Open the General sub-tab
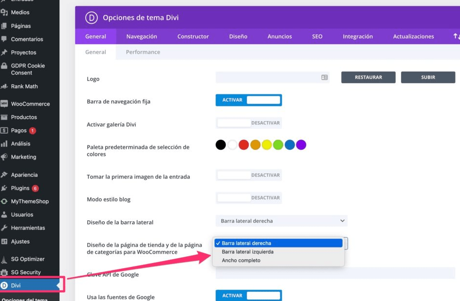This screenshot has height=301, width=460. pos(95,52)
